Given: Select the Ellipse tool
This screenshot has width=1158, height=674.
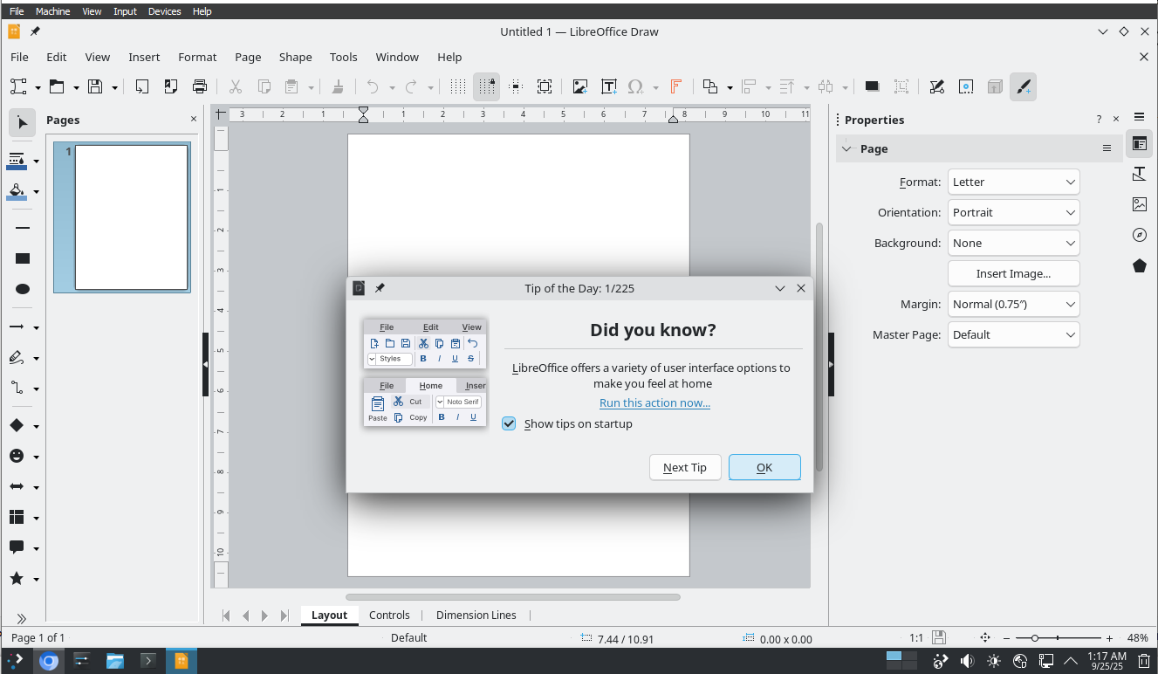Looking at the screenshot, I should coord(23,289).
